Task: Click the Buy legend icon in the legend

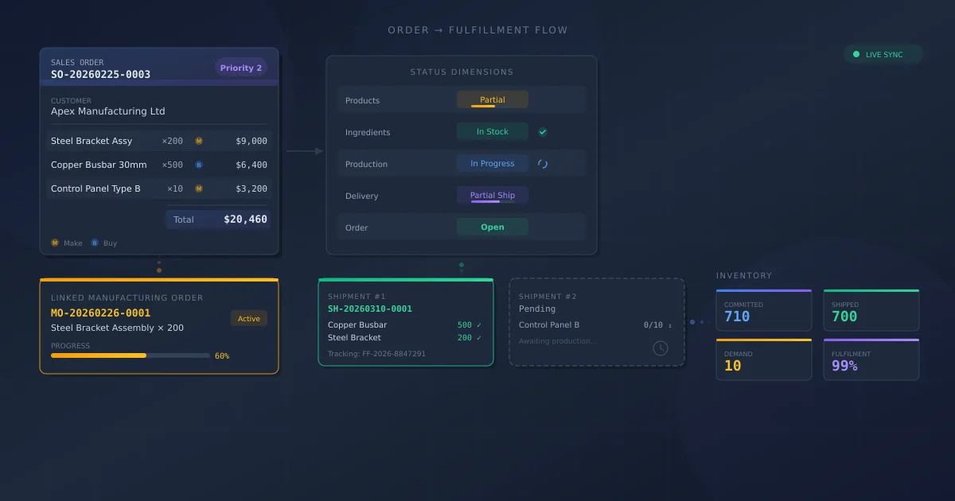Action: 94,243
